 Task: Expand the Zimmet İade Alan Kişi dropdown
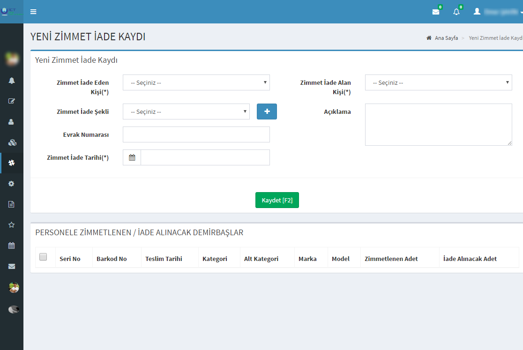(x=438, y=82)
